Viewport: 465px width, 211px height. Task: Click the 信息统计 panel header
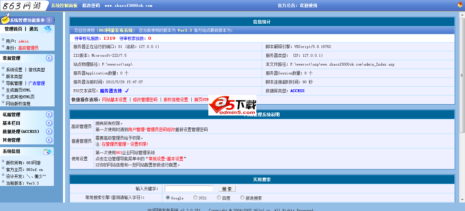coord(262,22)
